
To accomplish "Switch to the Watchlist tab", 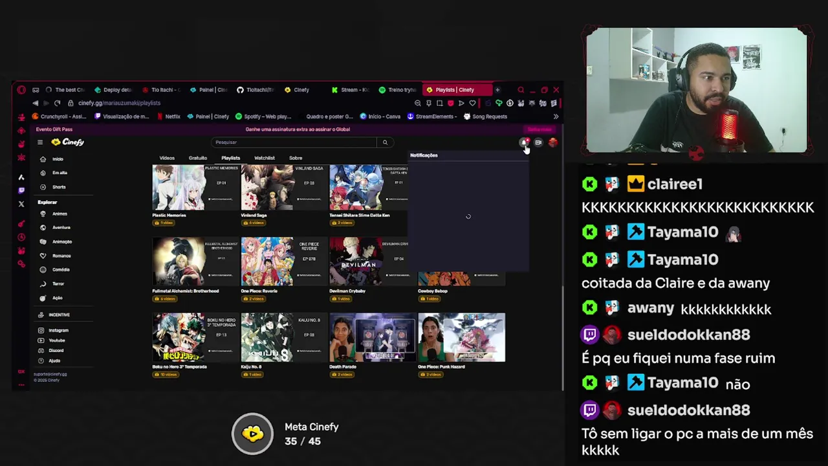I will tap(264, 158).
